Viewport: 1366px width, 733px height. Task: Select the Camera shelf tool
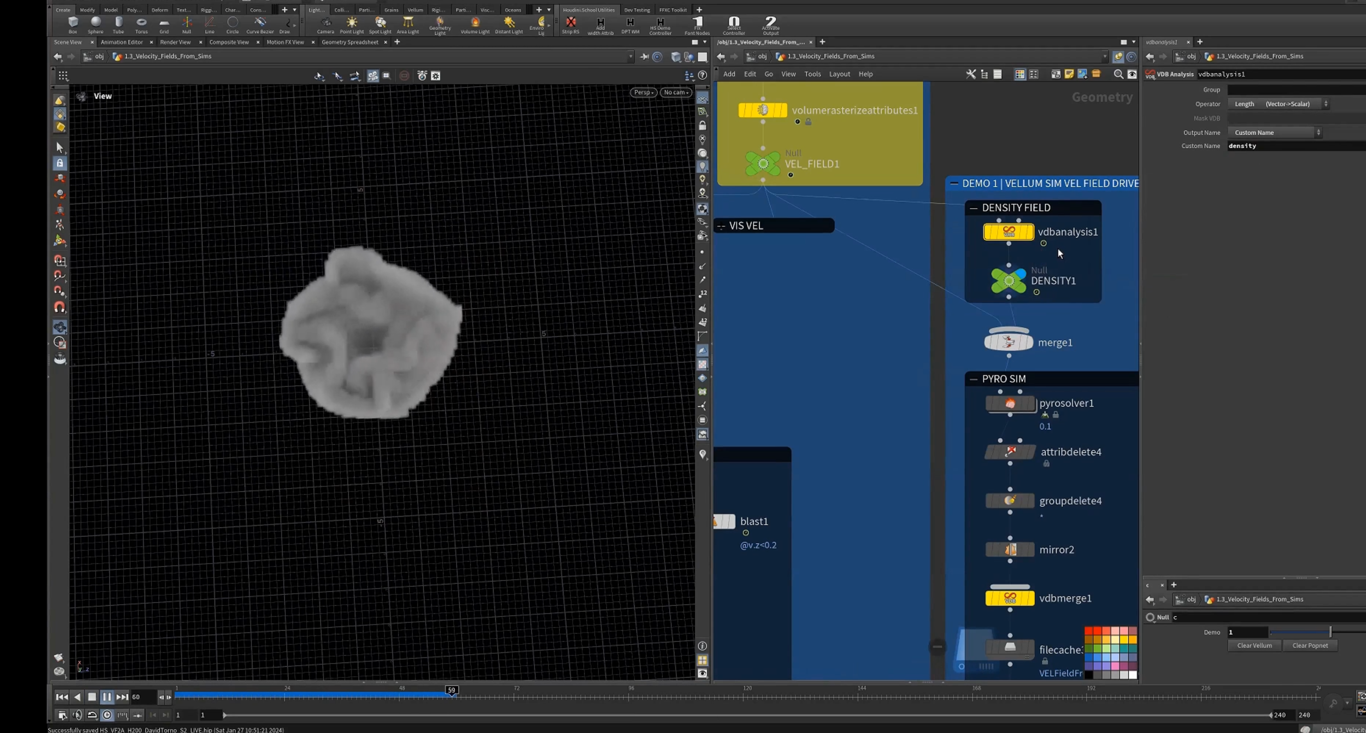tap(326, 25)
